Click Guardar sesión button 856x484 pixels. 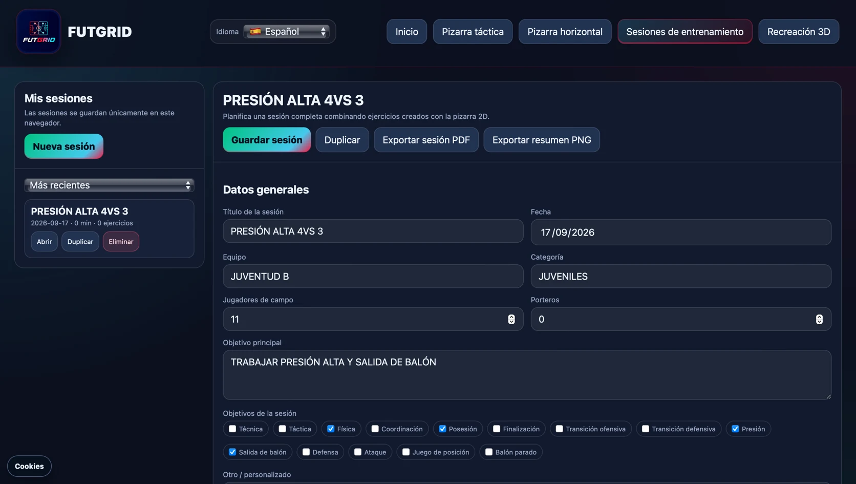[x=267, y=140]
